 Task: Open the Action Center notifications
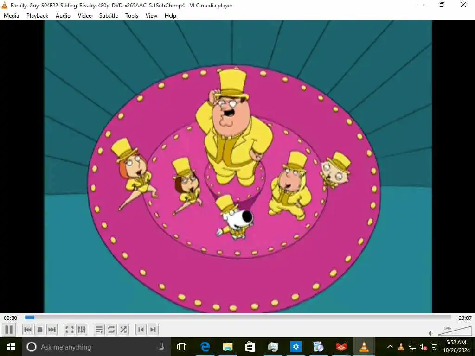pyautogui.click(x=435, y=347)
